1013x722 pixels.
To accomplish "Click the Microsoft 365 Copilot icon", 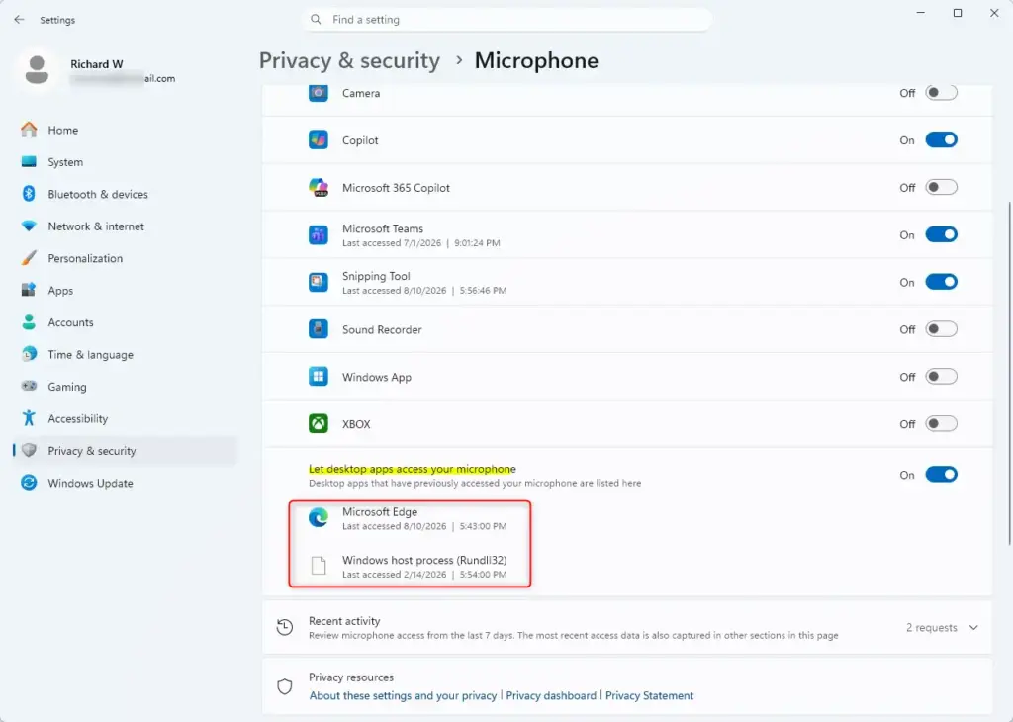I will 318,187.
